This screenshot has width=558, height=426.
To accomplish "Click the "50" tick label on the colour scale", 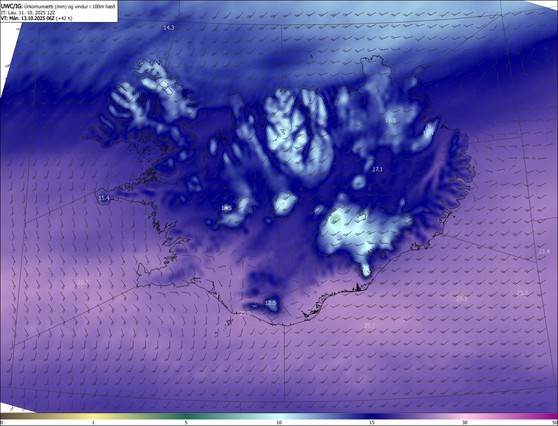I will click(555, 423).
